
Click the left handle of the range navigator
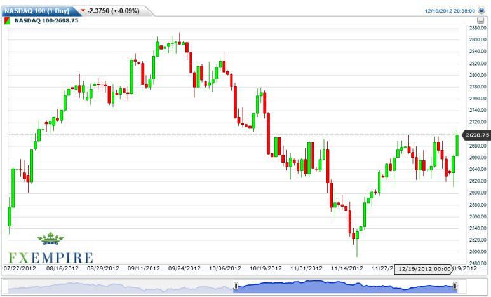(236, 287)
